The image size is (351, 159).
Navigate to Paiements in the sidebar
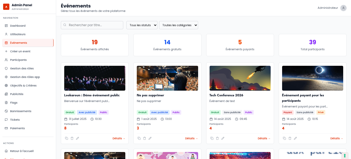(17, 128)
